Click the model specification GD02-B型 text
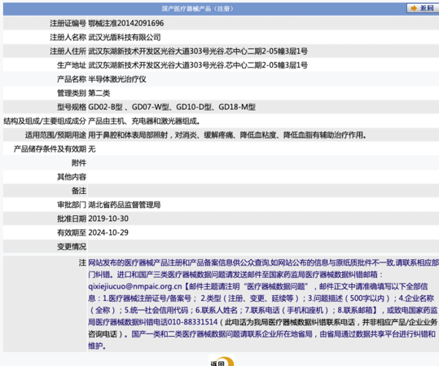The width and height of the screenshot is (439, 366). click(x=108, y=107)
